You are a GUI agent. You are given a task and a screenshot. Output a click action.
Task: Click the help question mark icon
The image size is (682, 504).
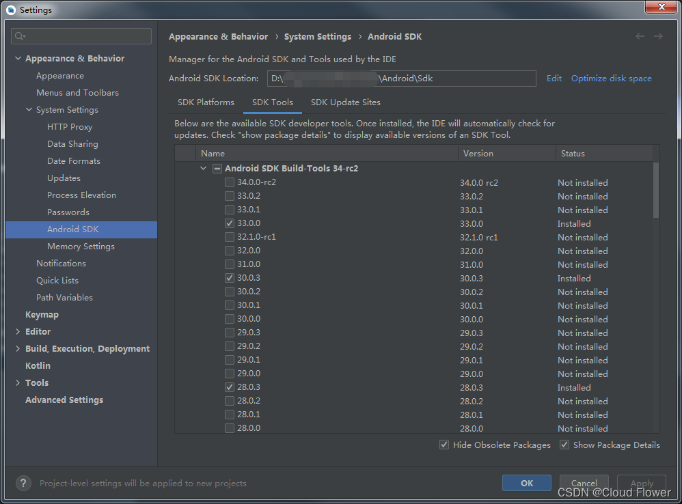[23, 483]
